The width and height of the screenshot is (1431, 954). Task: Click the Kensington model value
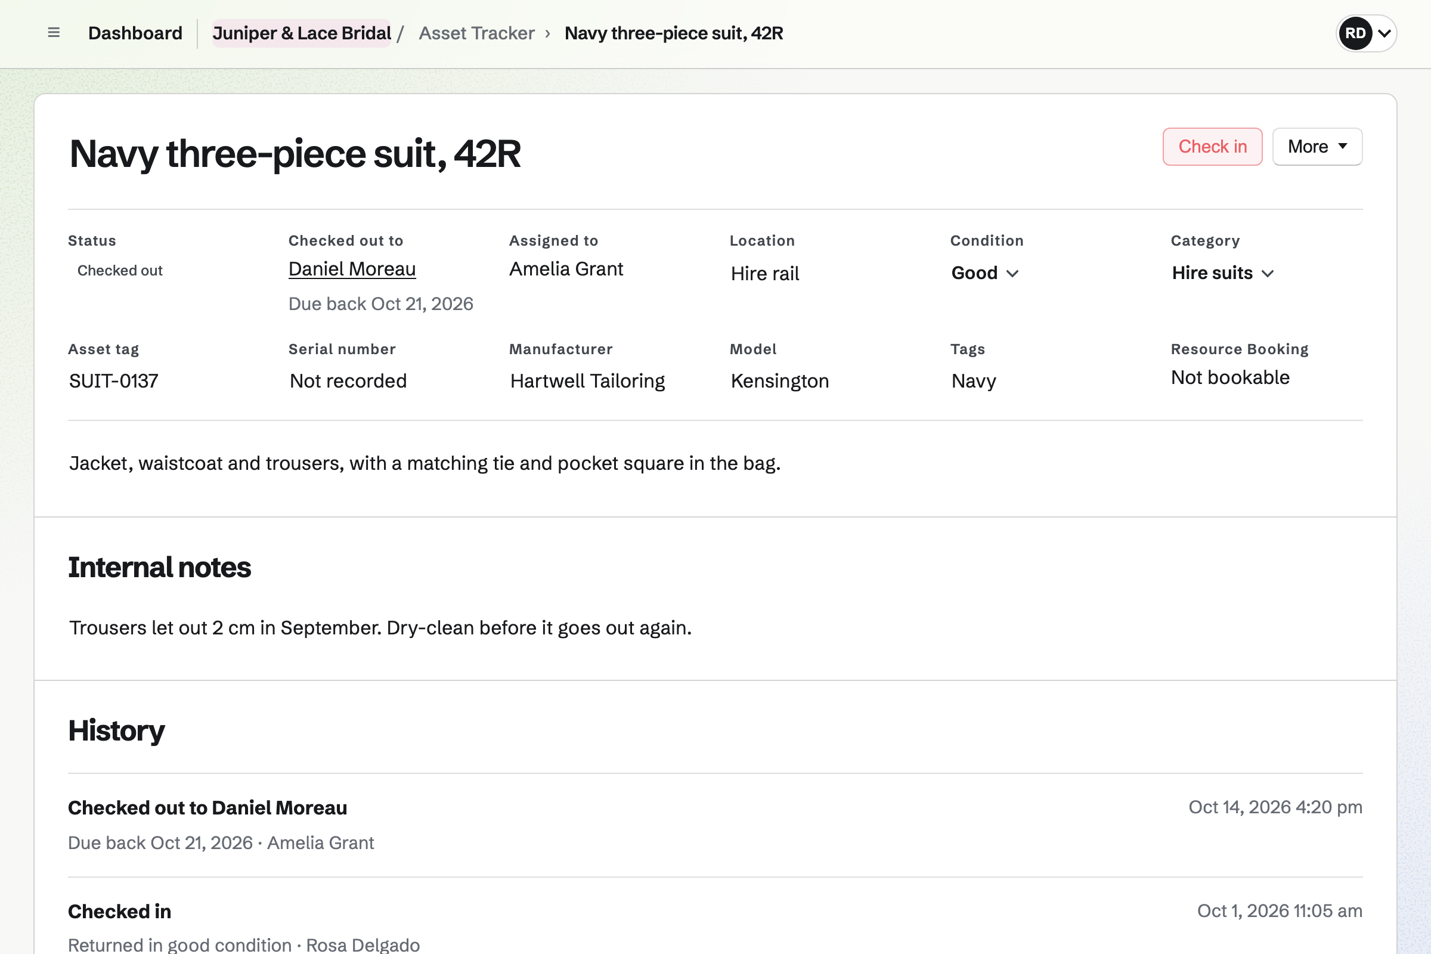coord(779,381)
